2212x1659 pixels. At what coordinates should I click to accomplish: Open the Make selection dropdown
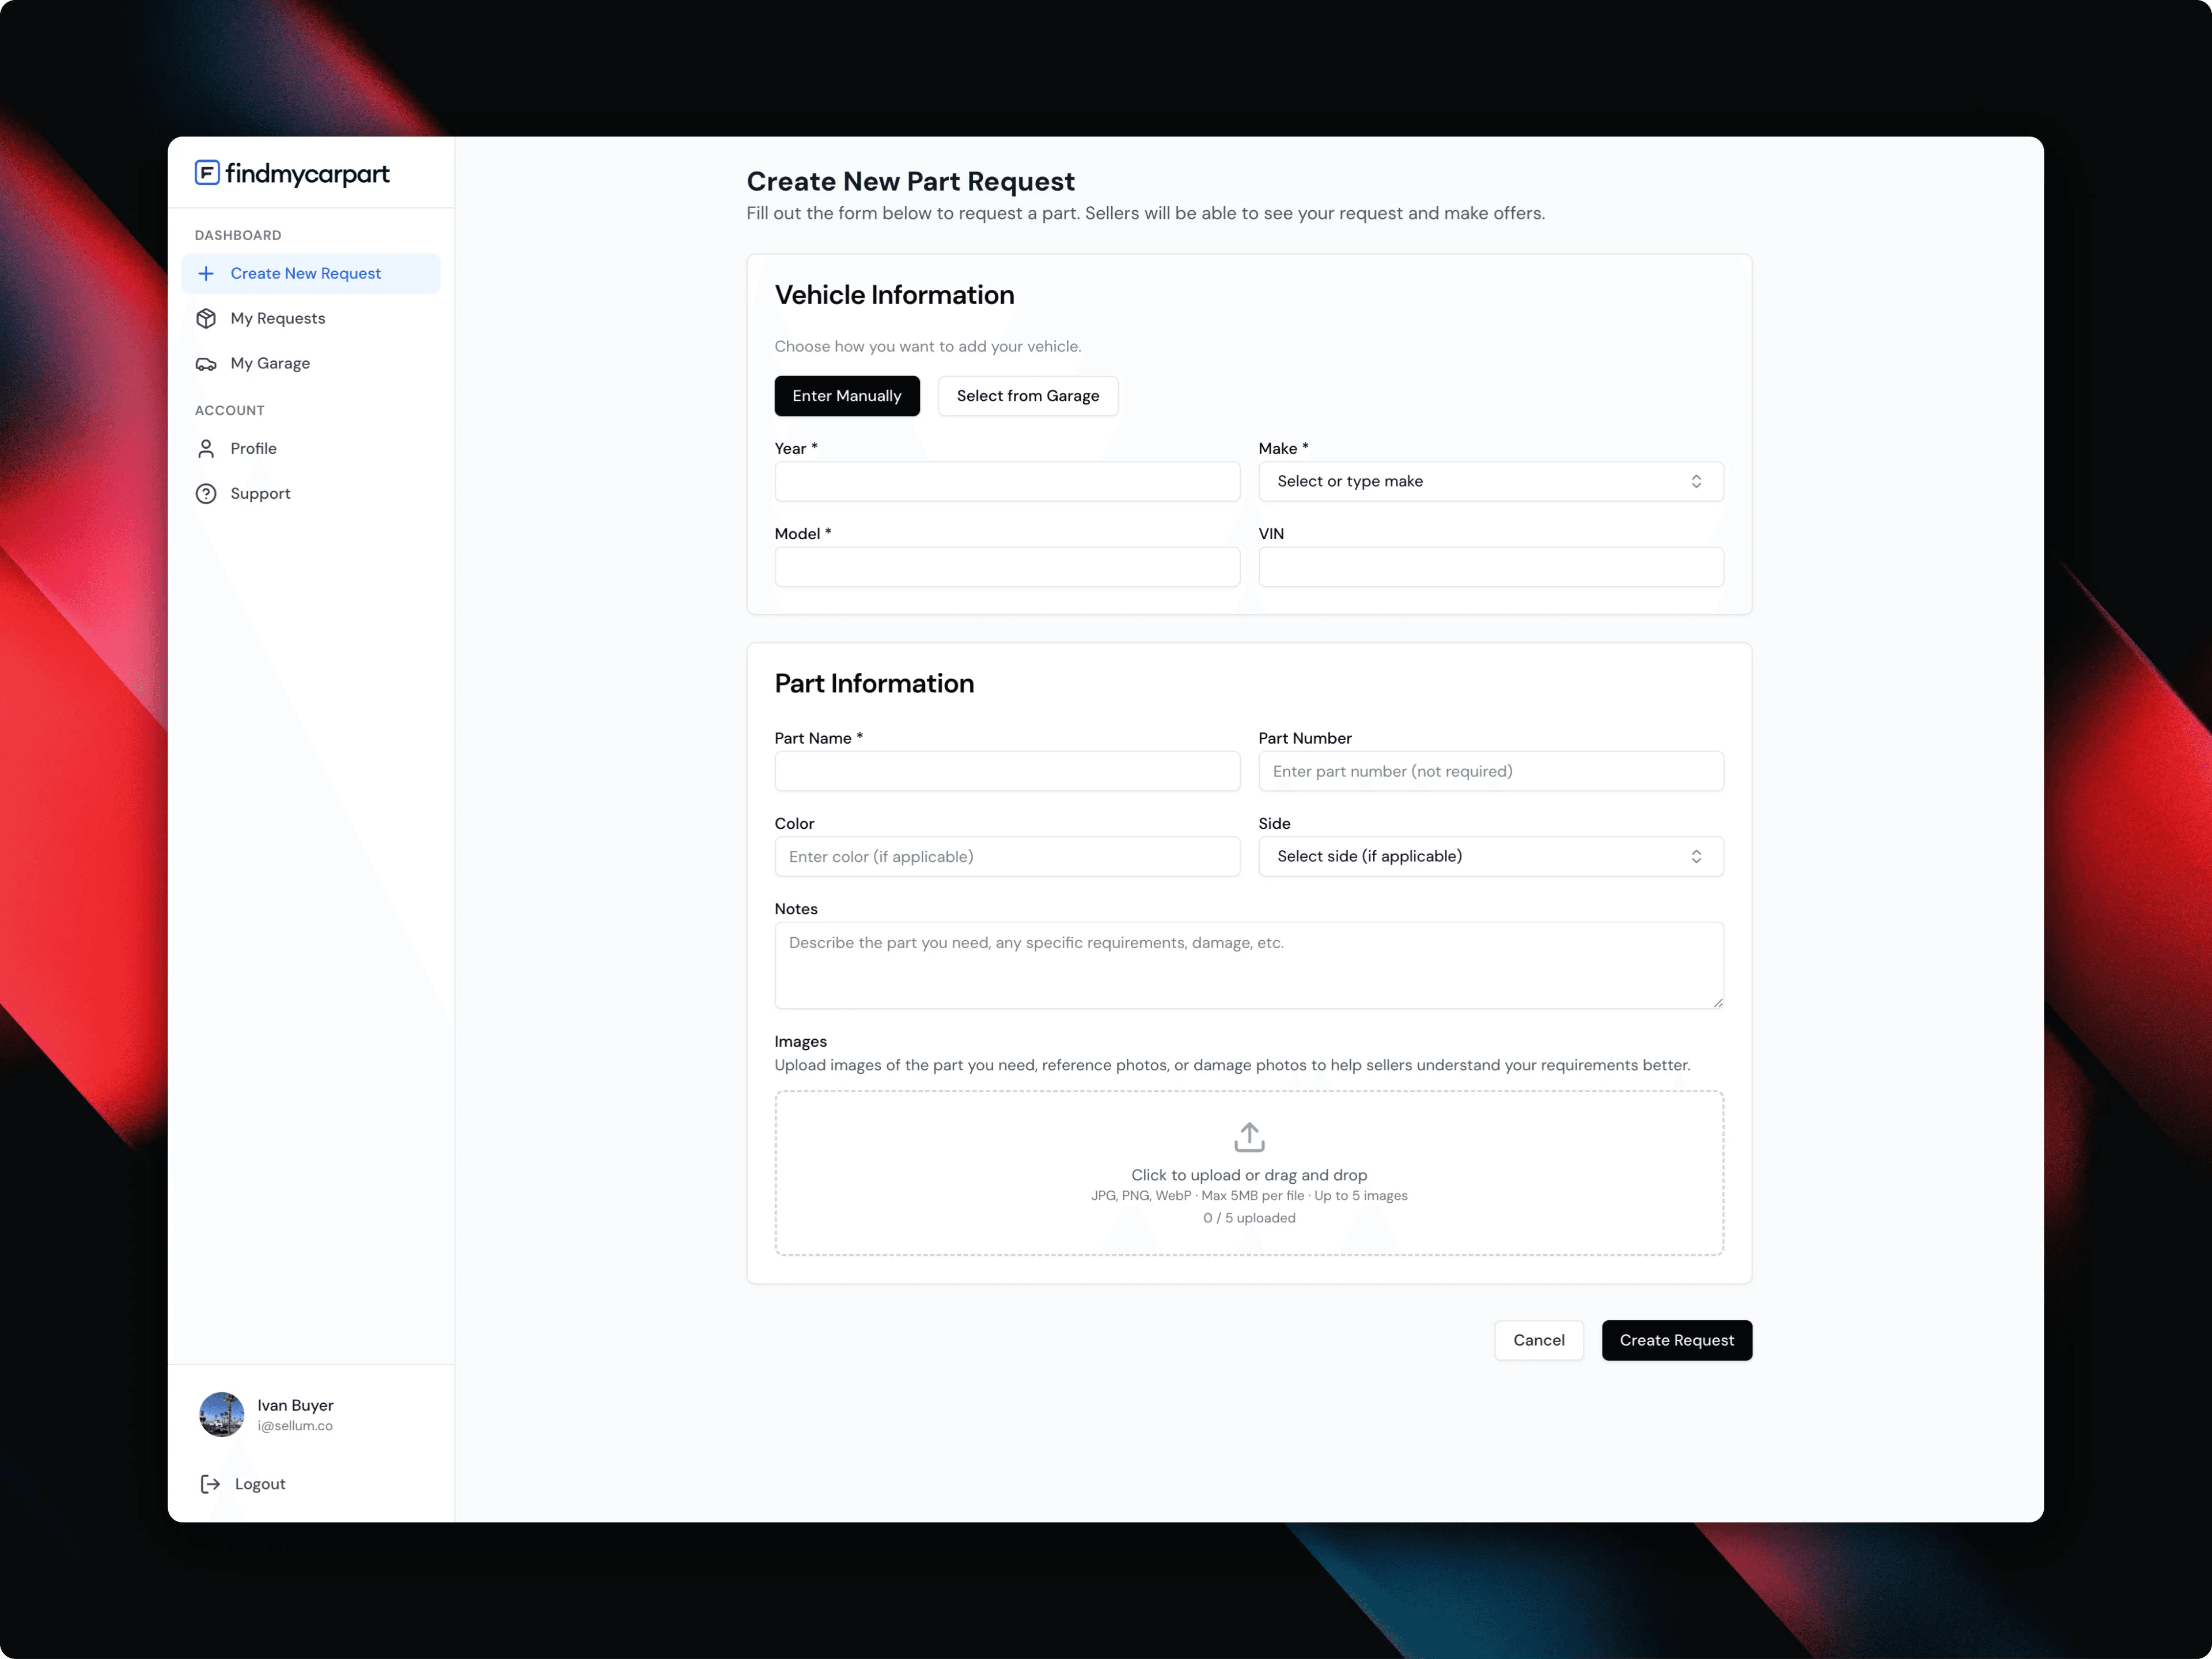(1490, 481)
